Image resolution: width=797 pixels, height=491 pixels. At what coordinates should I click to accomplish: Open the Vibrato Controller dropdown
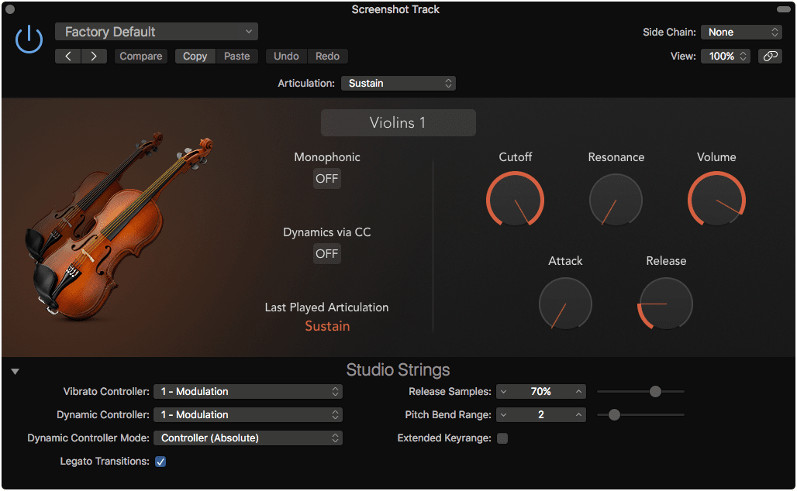248,391
